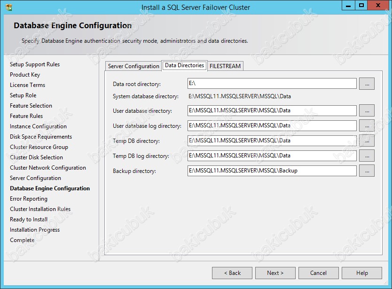This screenshot has height=289, width=392.
Task: Click the Temp DB directory field
Action: 272,141
